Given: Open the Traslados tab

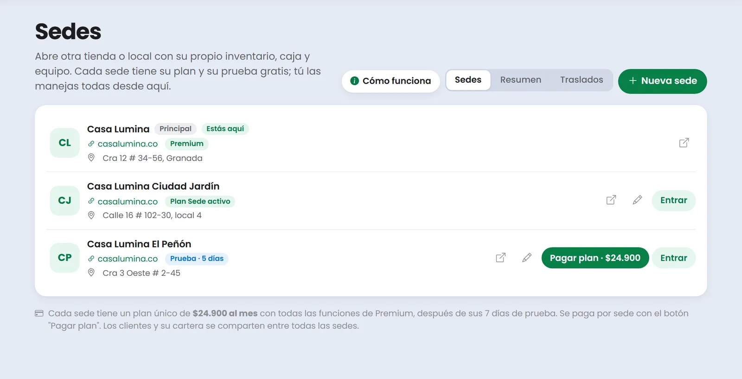Looking at the screenshot, I should [x=582, y=80].
